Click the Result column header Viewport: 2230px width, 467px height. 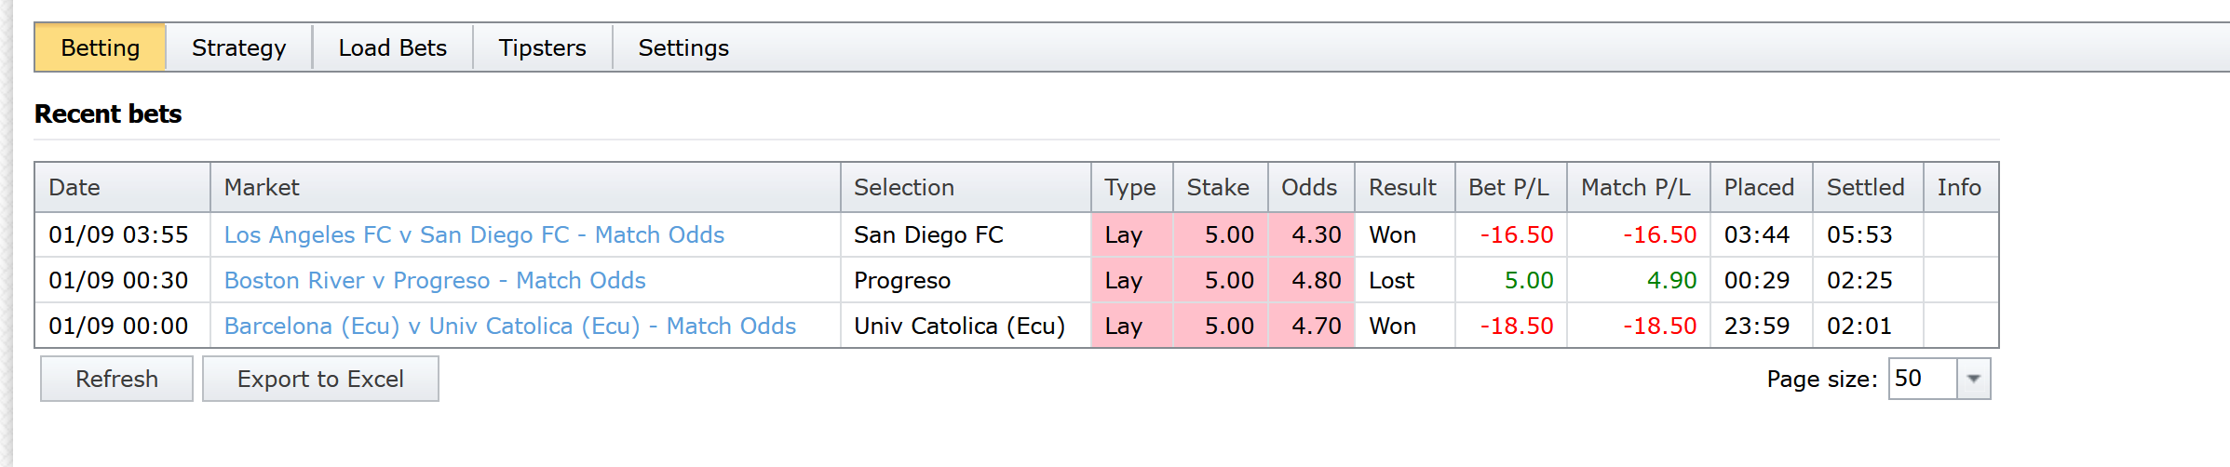click(x=1402, y=188)
